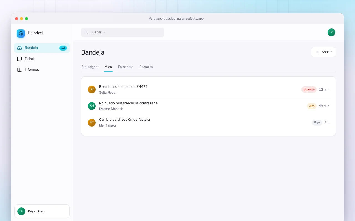Image resolution: width=355 pixels, height=221 pixels.
Task: Click the Informes bar chart icon
Action: [x=19, y=70]
